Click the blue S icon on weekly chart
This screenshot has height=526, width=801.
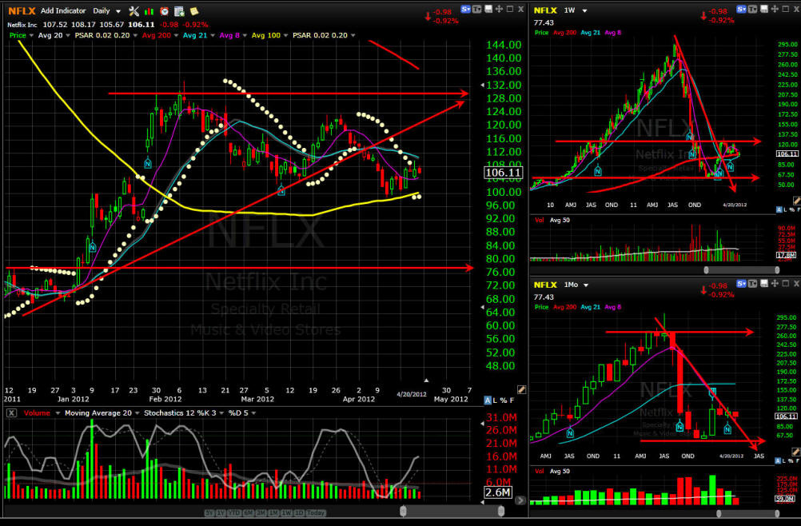pyautogui.click(x=741, y=9)
